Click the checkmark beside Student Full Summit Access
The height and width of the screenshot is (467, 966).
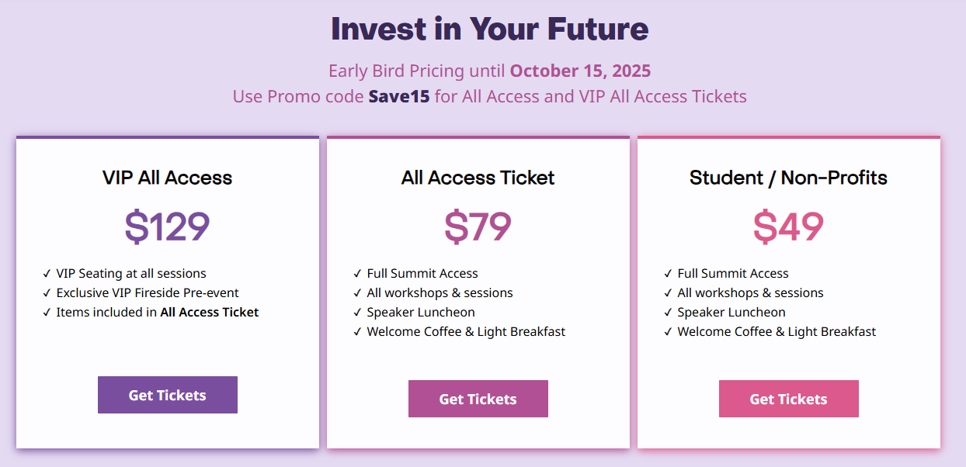[x=669, y=274]
